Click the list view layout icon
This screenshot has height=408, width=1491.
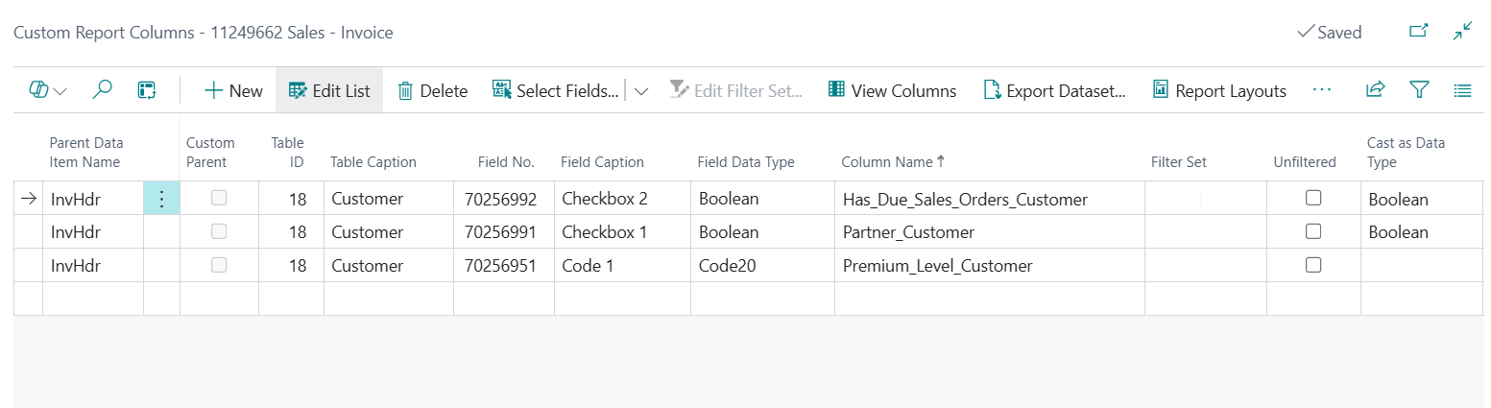pyautogui.click(x=1462, y=90)
